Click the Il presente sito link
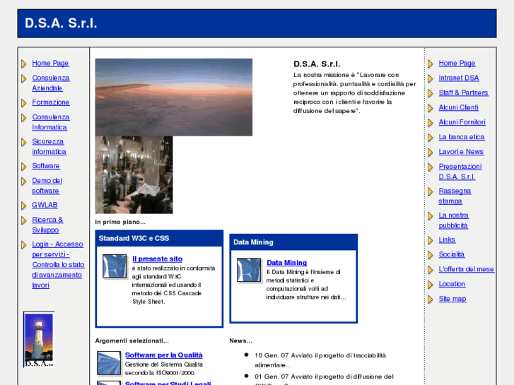The height and width of the screenshot is (385, 514). pos(158,259)
